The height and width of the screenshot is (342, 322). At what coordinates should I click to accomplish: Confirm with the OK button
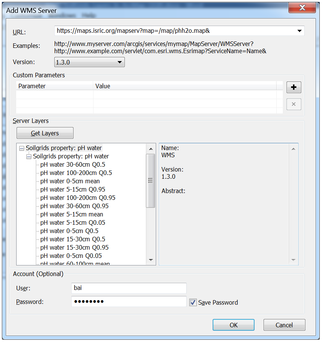tap(233, 325)
